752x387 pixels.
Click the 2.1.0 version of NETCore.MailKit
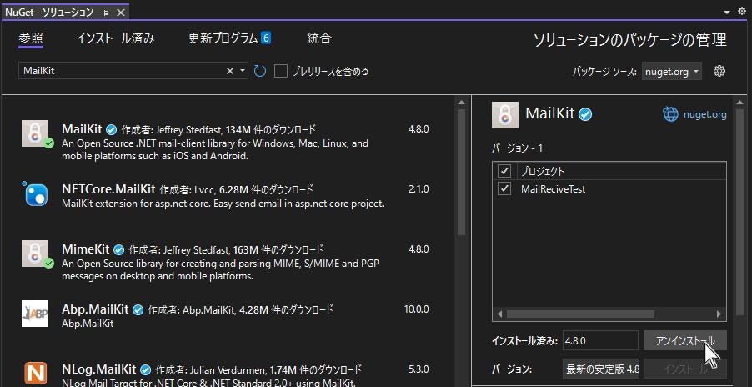[x=419, y=189]
